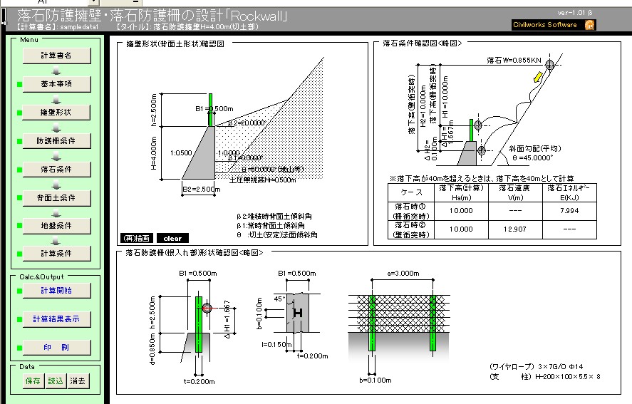
Task: Click green status indicator beside 擁壁形状
Action: pos(19,113)
